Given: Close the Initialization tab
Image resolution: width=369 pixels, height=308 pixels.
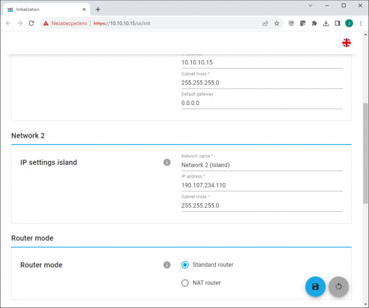Looking at the screenshot, I should [84, 10].
